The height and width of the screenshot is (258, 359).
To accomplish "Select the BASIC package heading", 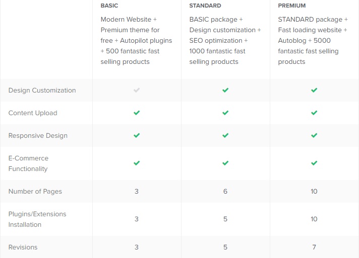I will (109, 6).
